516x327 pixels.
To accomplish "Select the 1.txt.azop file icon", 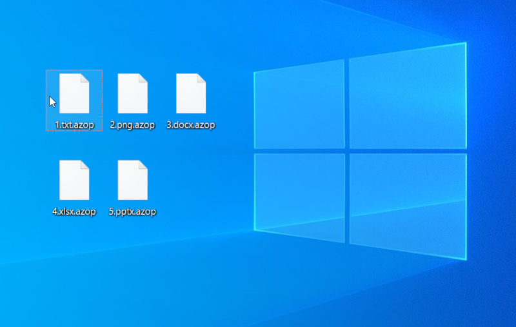I will [74, 94].
